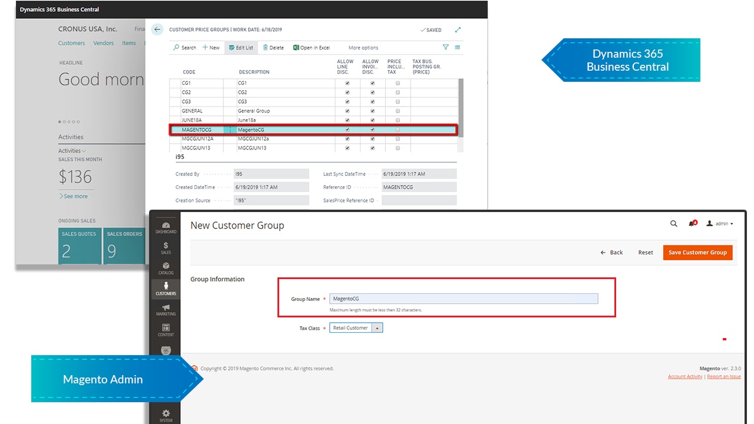Open the filter pane funnel icon
The height and width of the screenshot is (424, 754).
[446, 48]
